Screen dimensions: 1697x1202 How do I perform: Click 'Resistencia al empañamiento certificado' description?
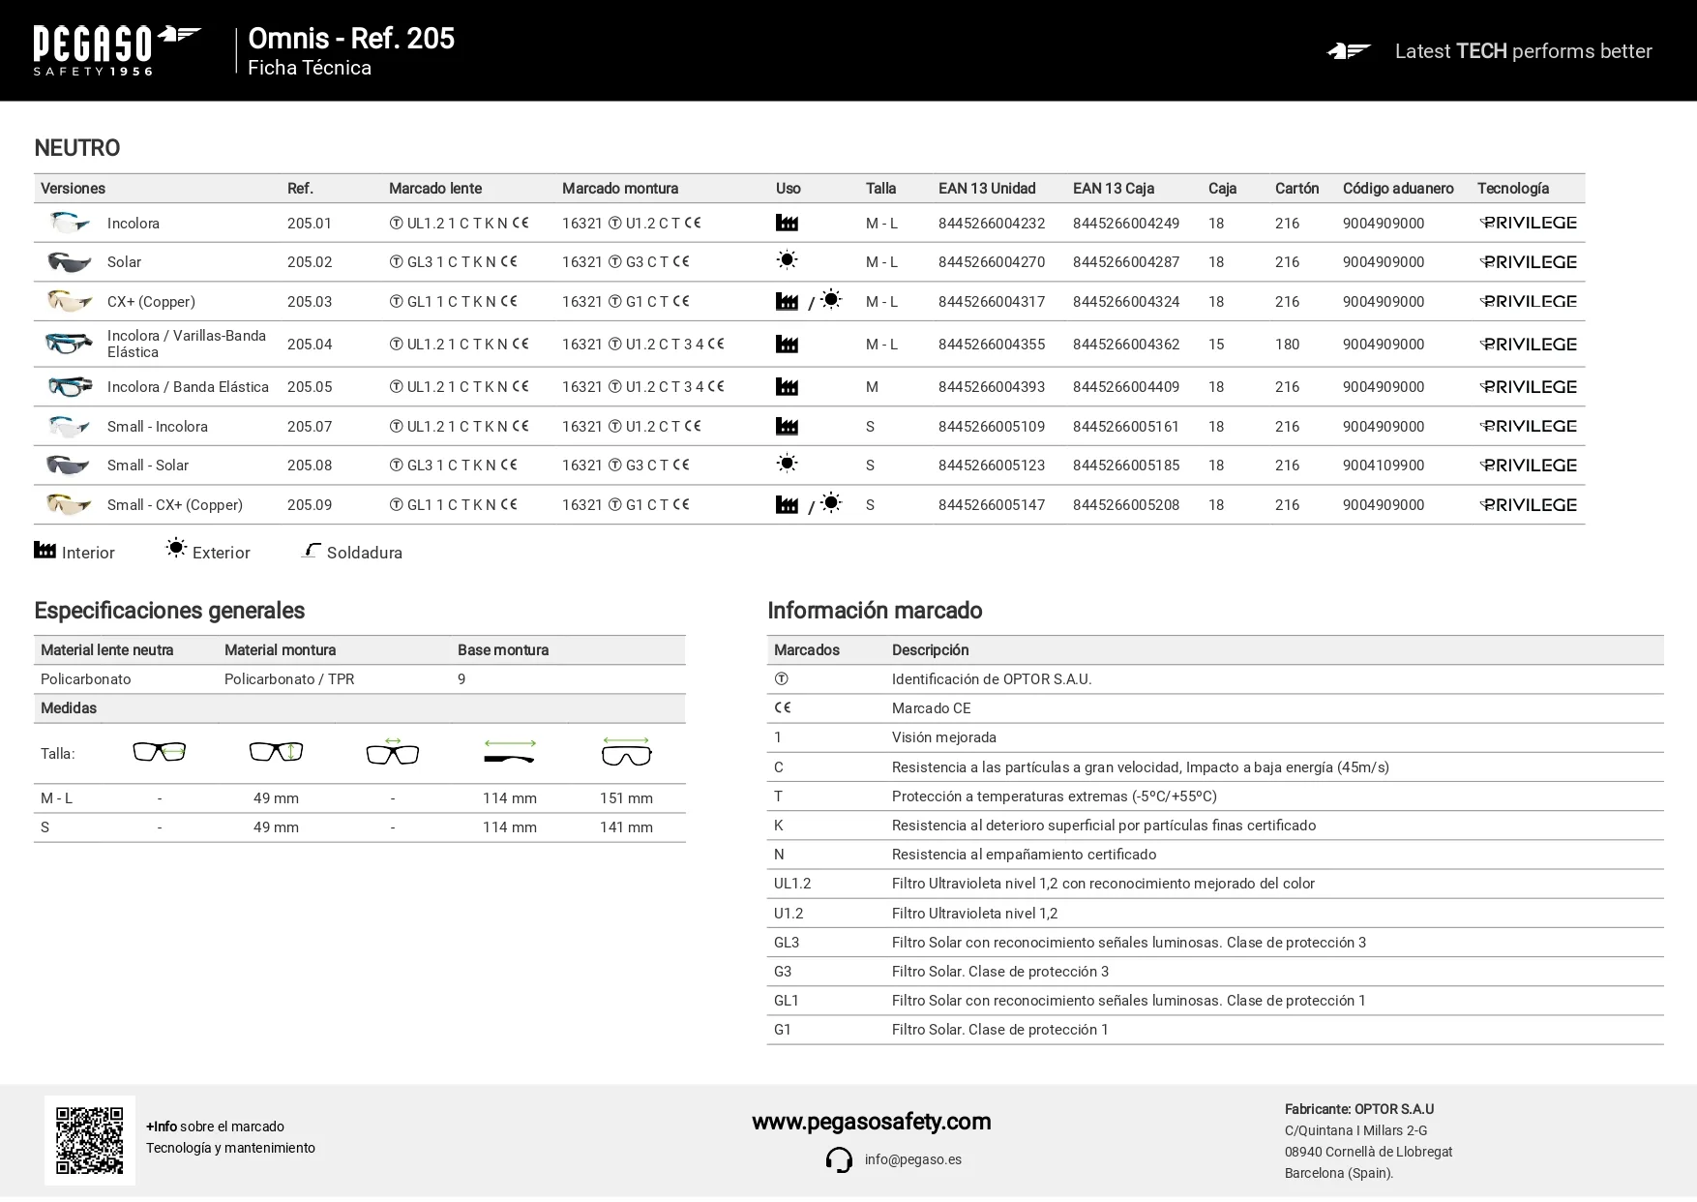coord(1025,855)
